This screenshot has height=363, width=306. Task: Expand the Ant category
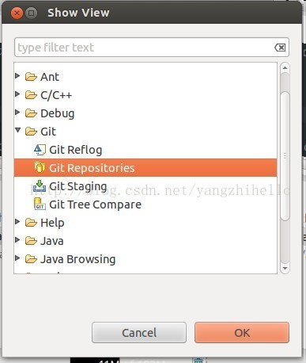(17, 76)
